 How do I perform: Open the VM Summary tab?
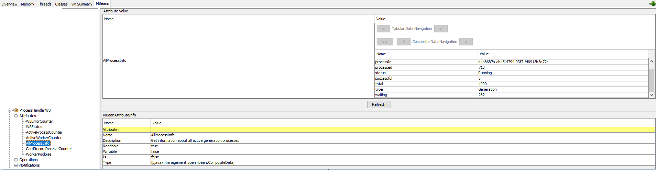[82, 4]
